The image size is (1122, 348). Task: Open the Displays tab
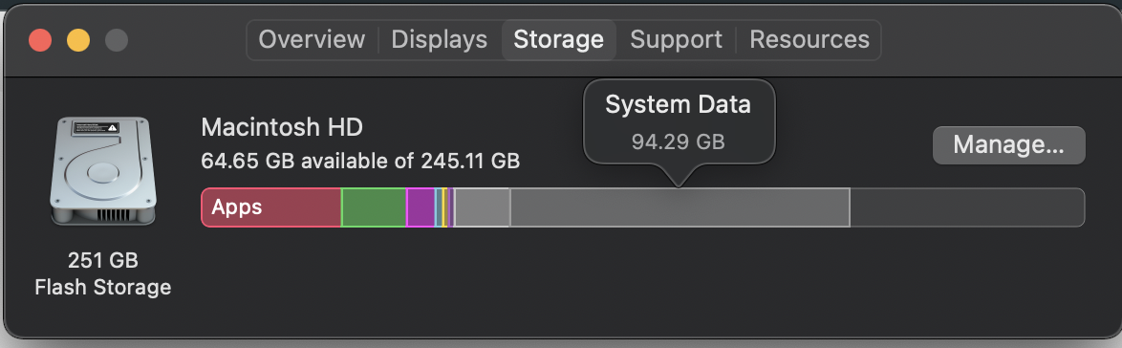[x=440, y=39]
